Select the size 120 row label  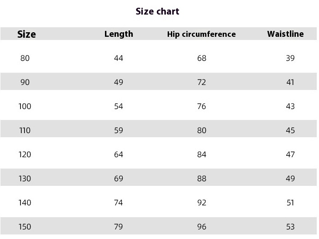point(25,154)
